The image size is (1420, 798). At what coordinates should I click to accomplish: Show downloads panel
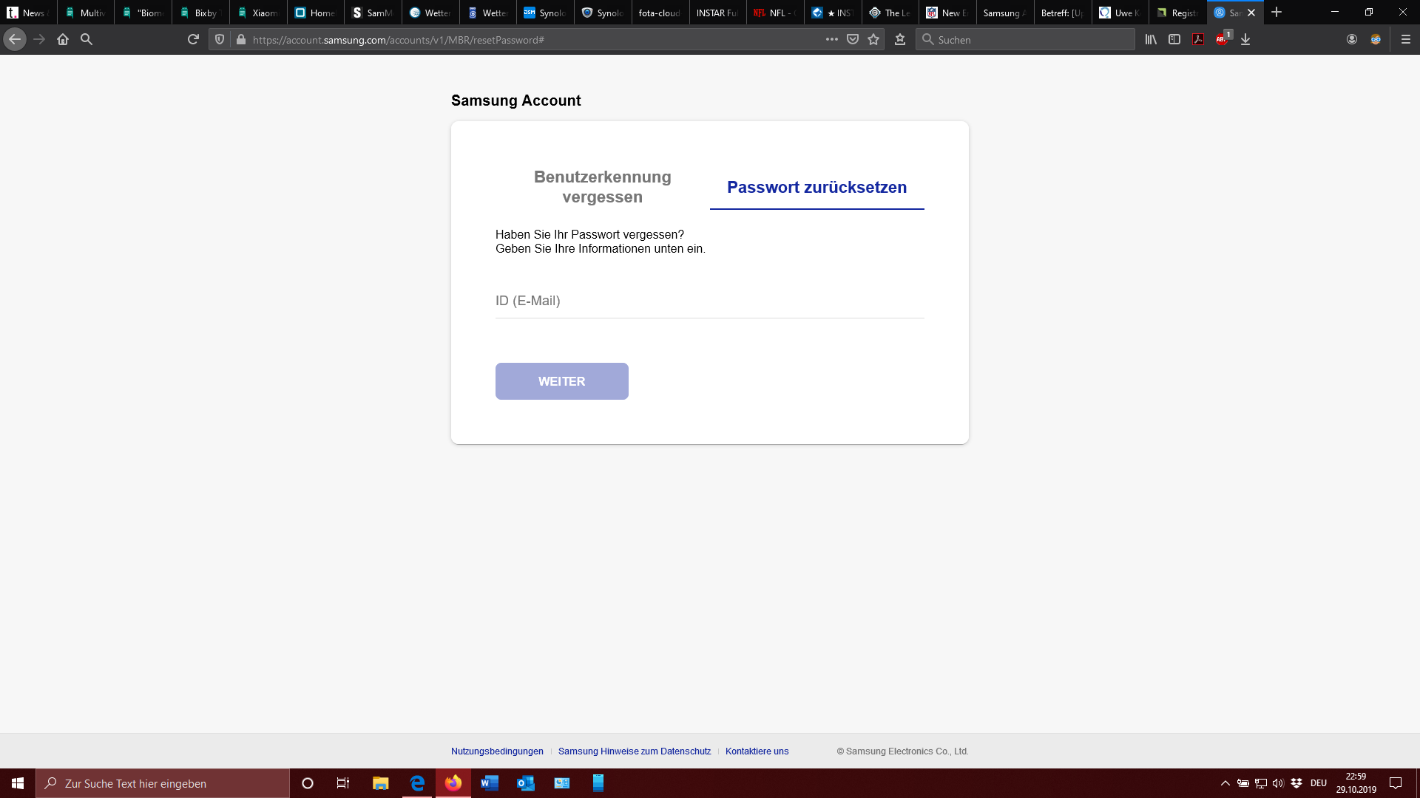point(1245,39)
